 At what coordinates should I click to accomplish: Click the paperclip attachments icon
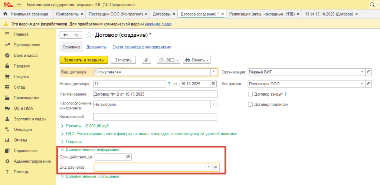coord(147,60)
